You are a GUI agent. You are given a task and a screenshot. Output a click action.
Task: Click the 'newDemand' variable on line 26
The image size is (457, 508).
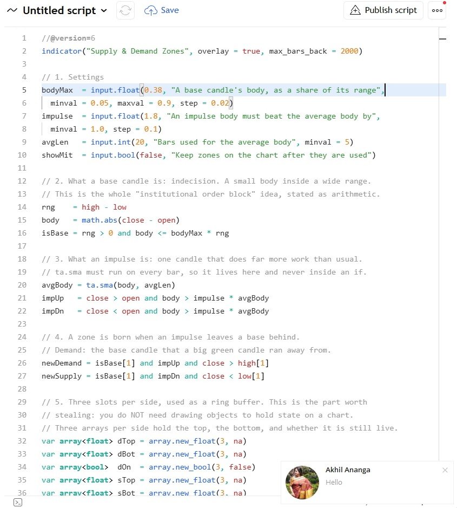pyautogui.click(x=62, y=363)
